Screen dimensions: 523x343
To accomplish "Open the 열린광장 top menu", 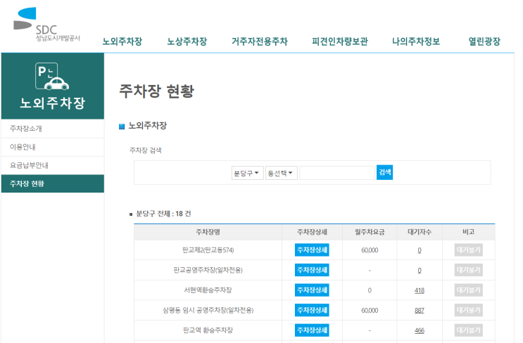I will (484, 41).
